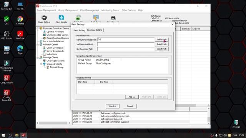The width and height of the screenshot is (246, 138).
Task: Open the Arrange desktop icon
Action: click(x=236, y=124)
